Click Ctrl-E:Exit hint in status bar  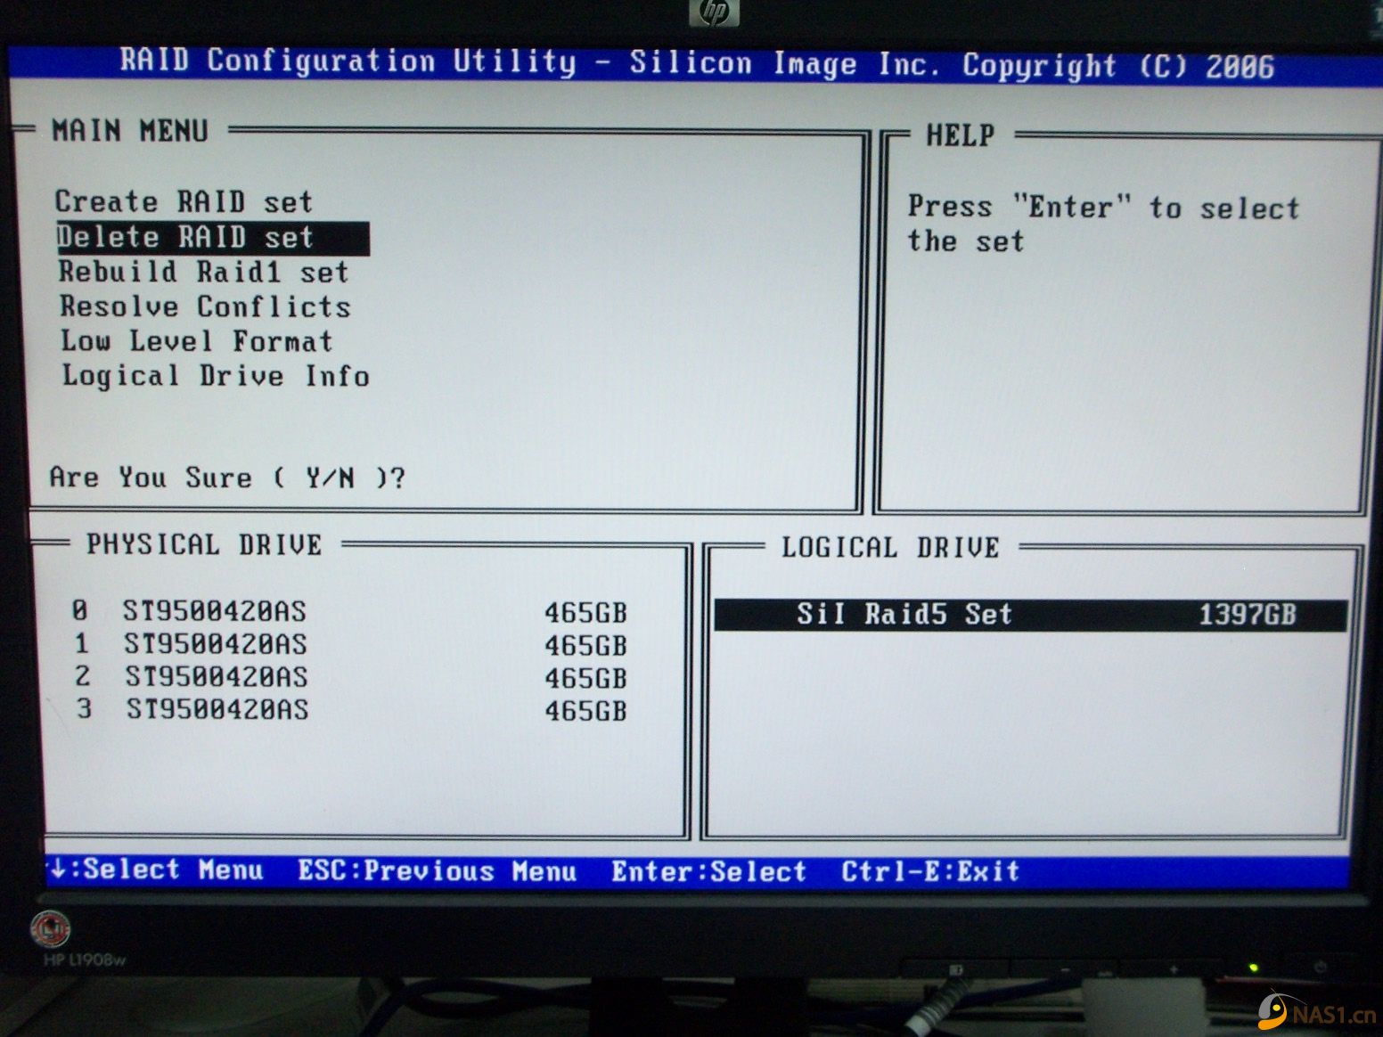(930, 870)
